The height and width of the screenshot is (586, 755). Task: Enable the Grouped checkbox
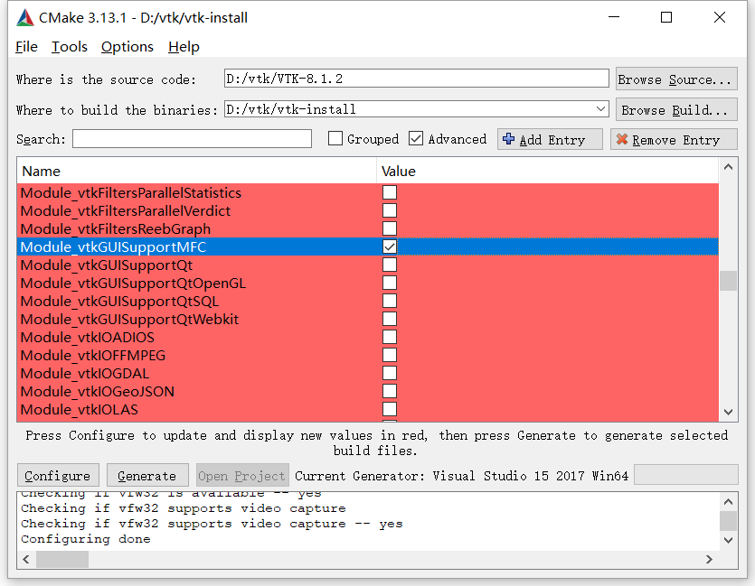[335, 138]
